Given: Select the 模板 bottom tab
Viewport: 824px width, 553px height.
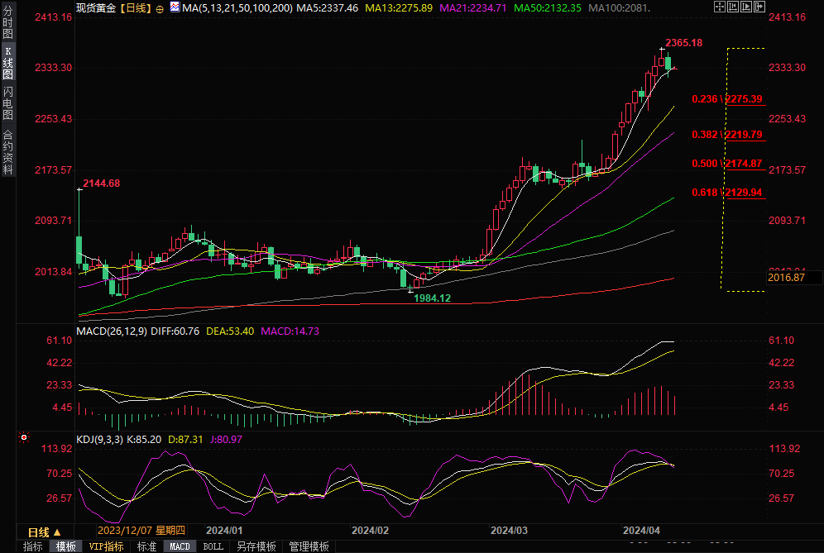Looking at the screenshot, I should coord(66,546).
